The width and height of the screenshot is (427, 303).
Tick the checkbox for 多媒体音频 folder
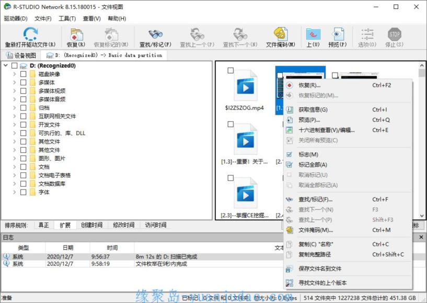24,99
